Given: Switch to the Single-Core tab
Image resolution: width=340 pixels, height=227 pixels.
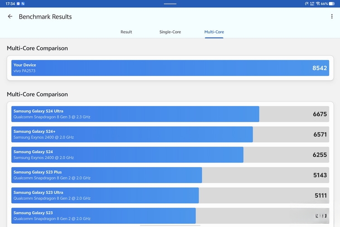Looking at the screenshot, I should [170, 32].
